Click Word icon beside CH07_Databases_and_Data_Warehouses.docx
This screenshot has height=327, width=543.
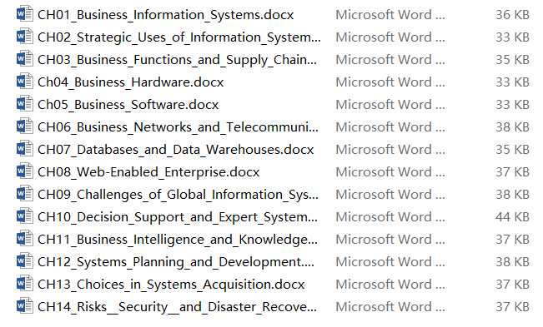tap(25, 149)
